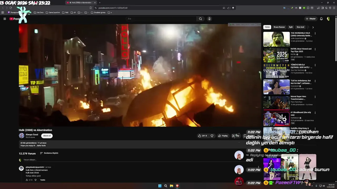337x189 pixels.
Task: Open options for #1 Bloodhound video
Action: click(x=315, y=113)
